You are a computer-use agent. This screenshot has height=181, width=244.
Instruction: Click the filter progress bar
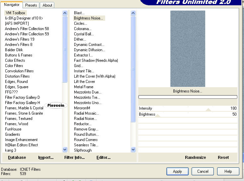(188, 97)
